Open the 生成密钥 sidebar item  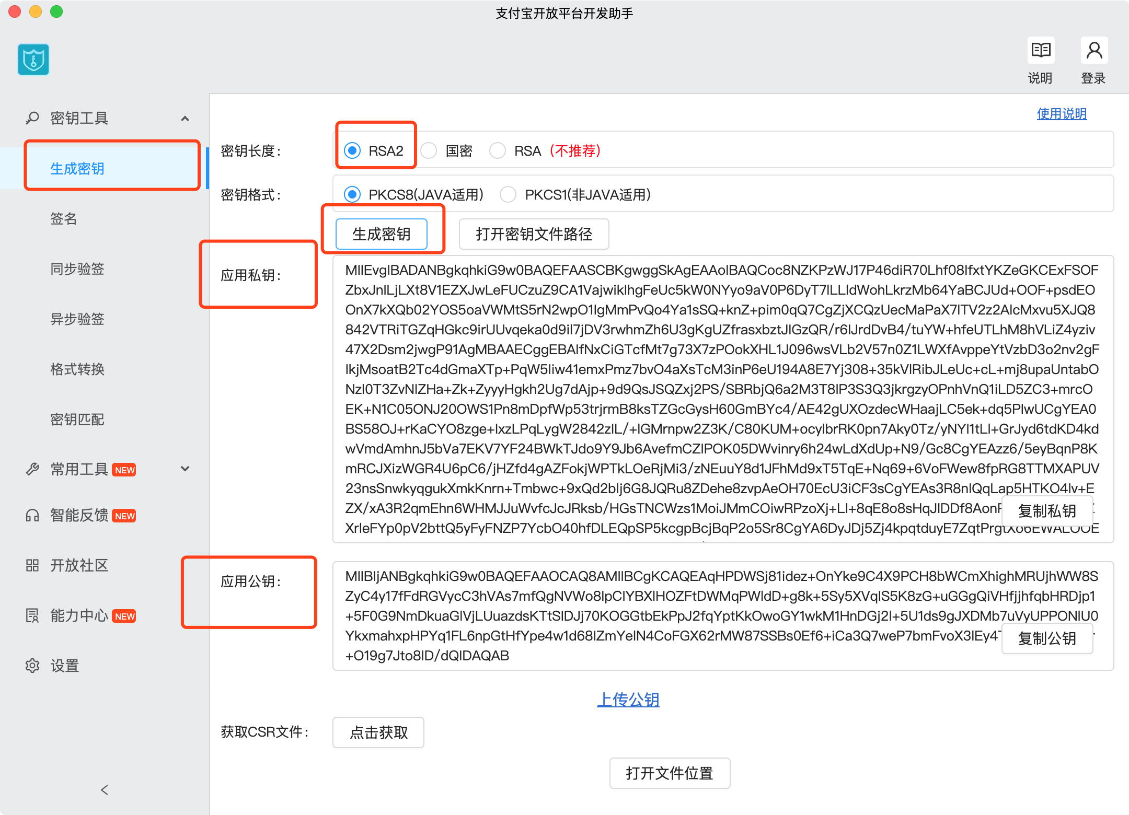105,168
